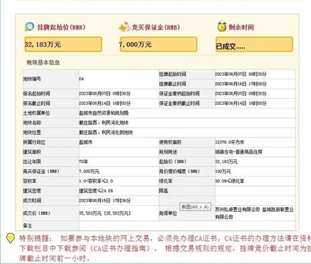Select 戴庄路西、利民河北地块 name value
This screenshot has height=264, width=311.
(x=103, y=123)
